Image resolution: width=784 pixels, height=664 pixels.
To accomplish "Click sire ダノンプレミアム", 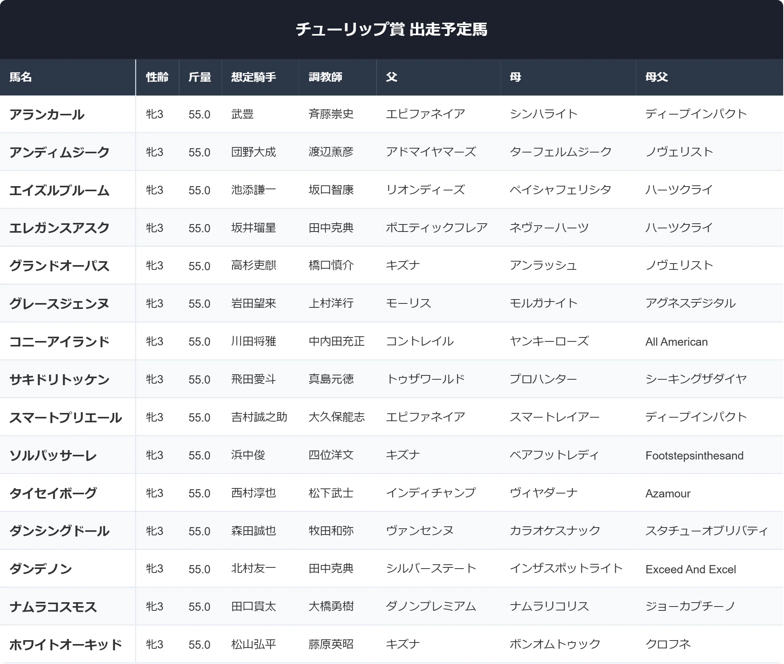I will 431,607.
